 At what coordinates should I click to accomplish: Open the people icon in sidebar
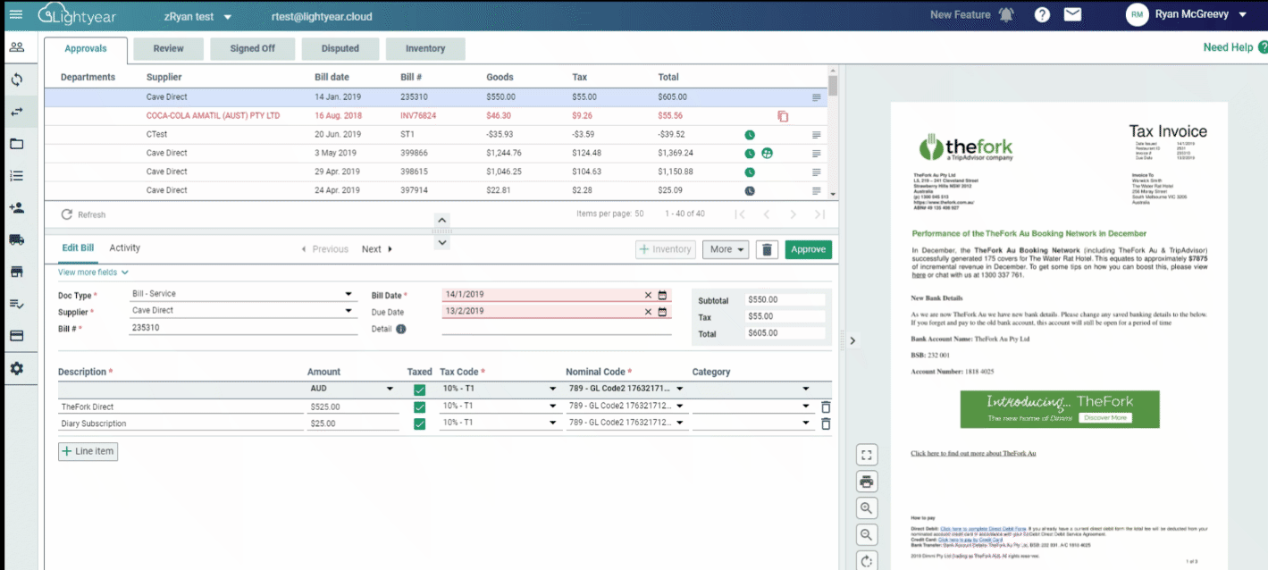(x=16, y=47)
